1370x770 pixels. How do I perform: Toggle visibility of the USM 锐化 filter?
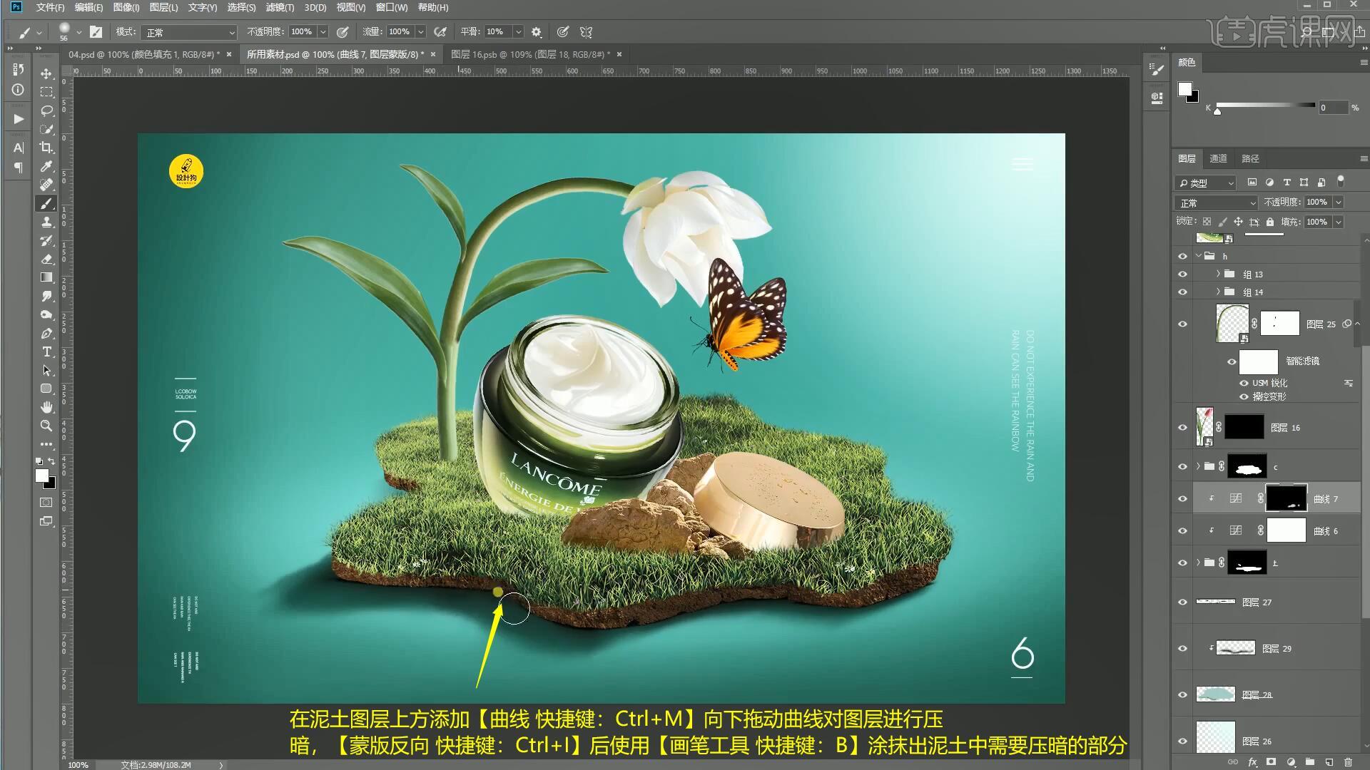pyautogui.click(x=1244, y=383)
